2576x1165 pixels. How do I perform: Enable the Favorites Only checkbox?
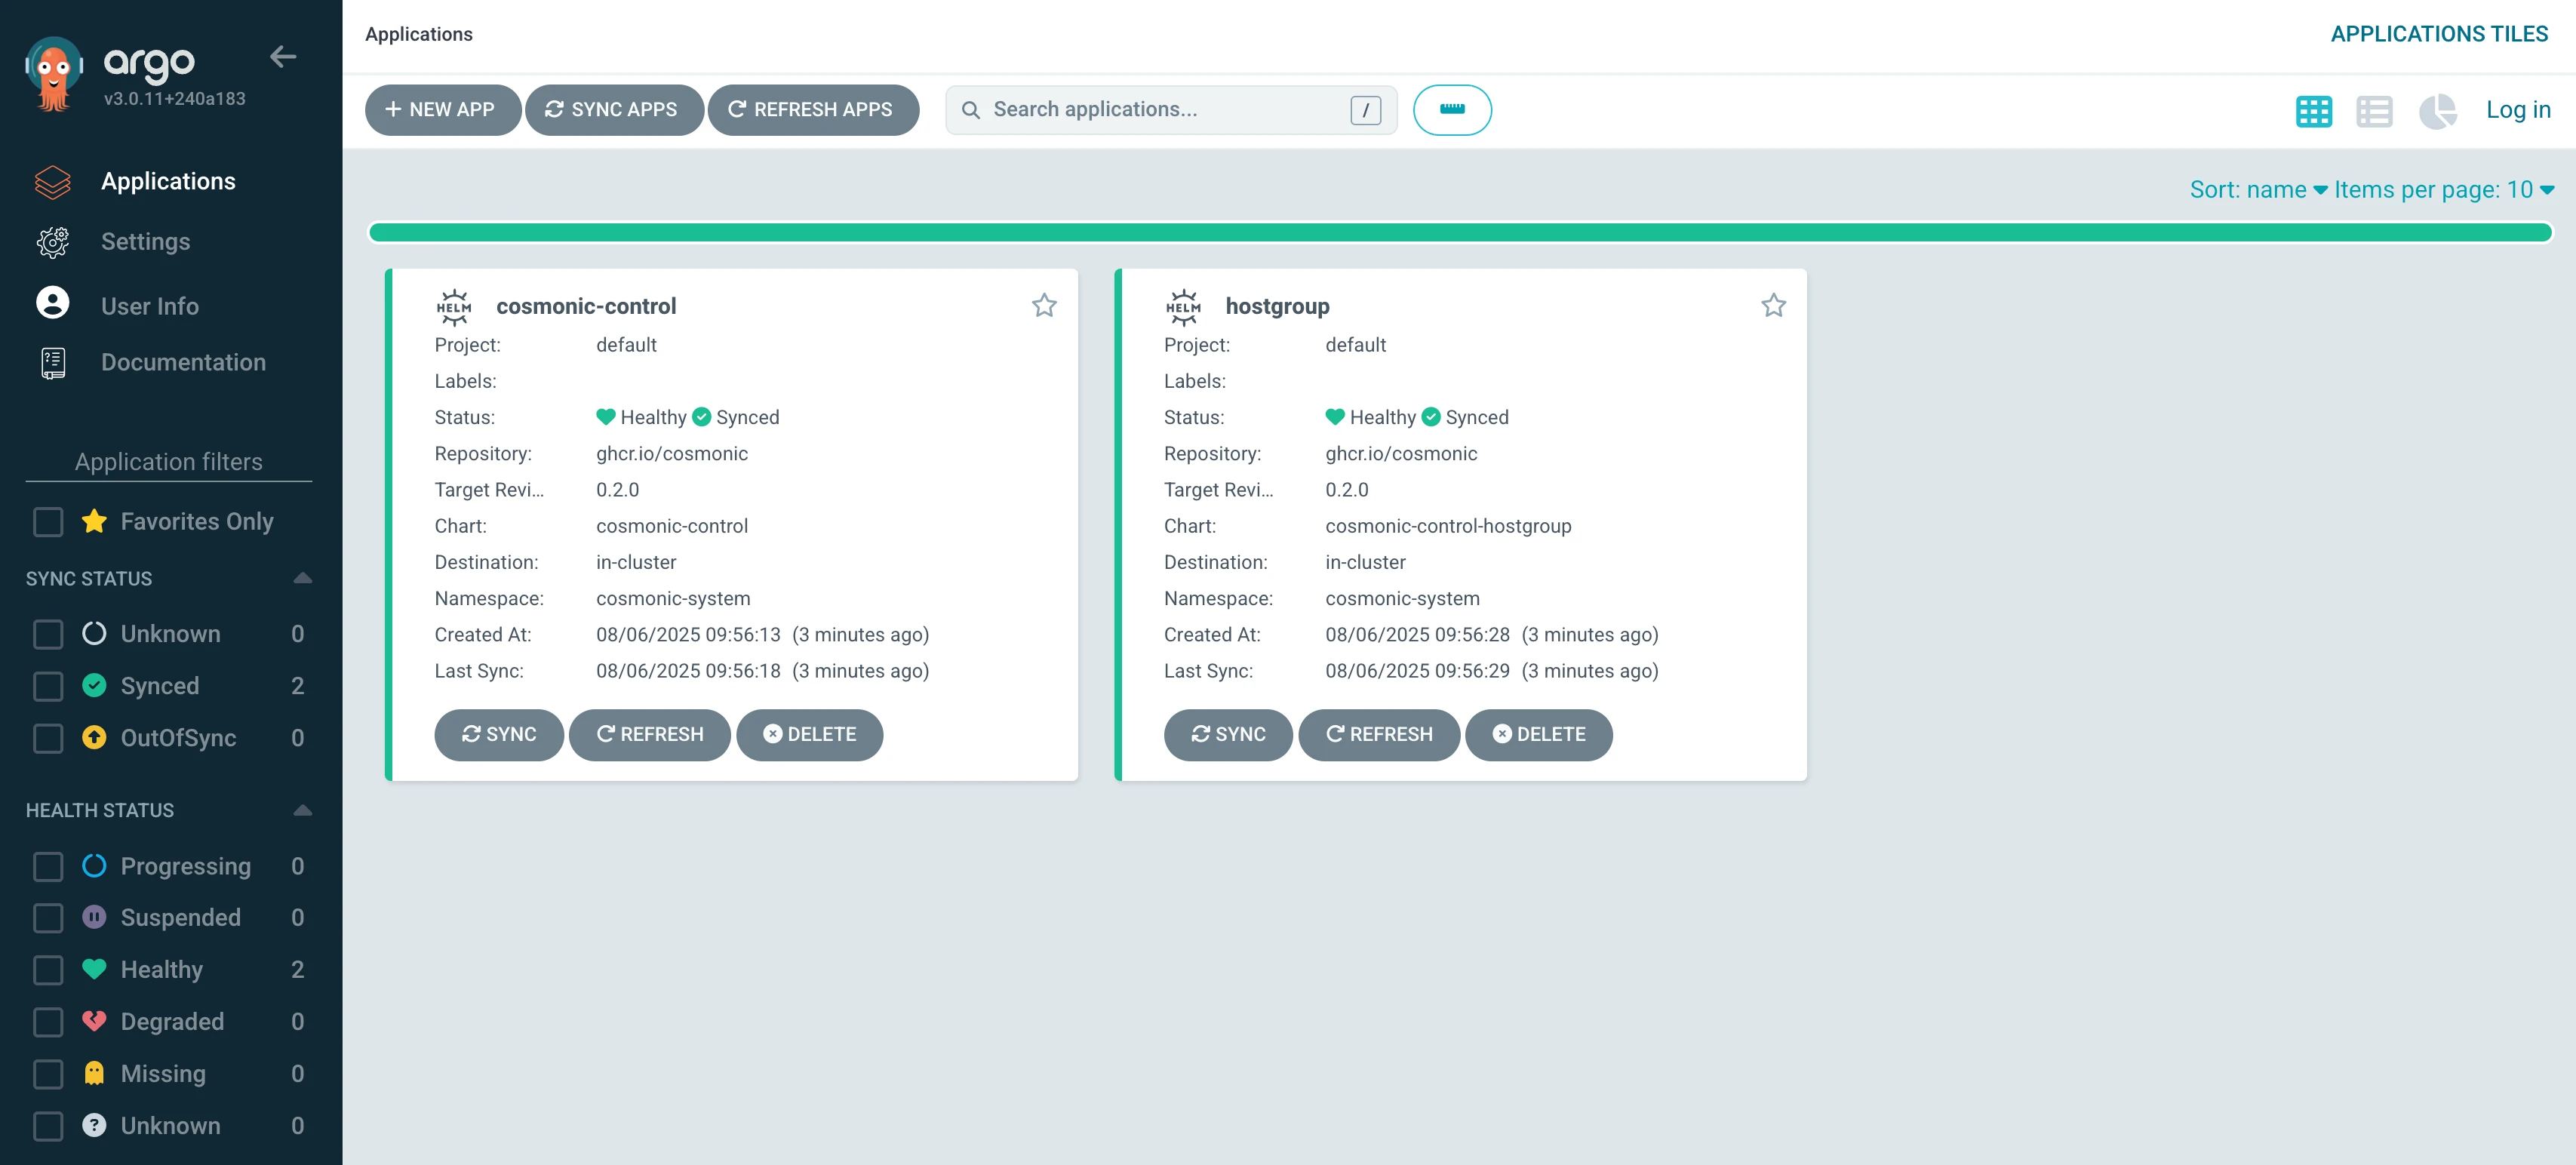pos(48,521)
